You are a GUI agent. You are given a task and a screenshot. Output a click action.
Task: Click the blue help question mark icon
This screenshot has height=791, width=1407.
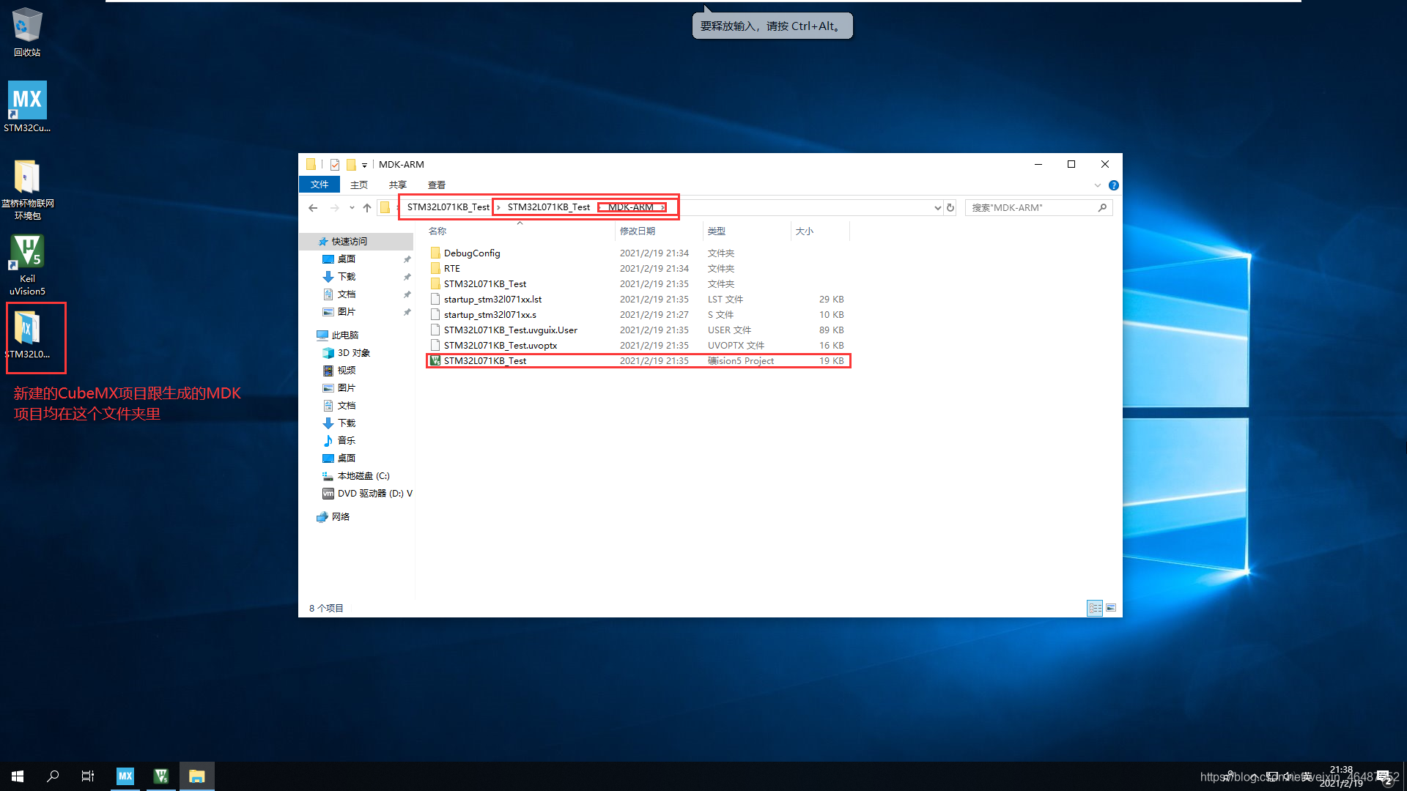click(x=1113, y=185)
